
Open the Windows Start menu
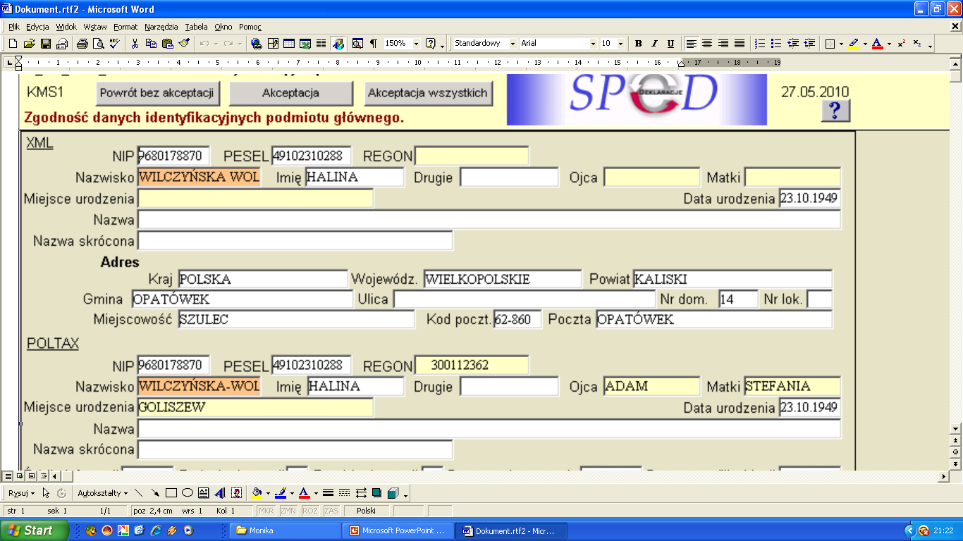pyautogui.click(x=35, y=530)
